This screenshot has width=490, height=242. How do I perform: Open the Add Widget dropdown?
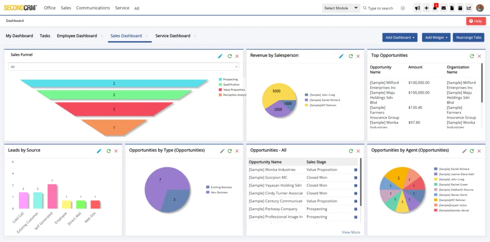436,38
